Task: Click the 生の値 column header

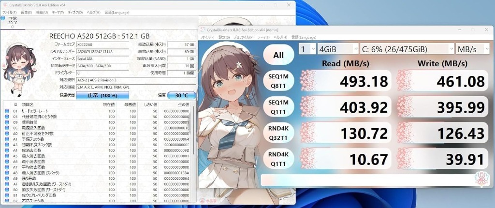Action: (175, 104)
